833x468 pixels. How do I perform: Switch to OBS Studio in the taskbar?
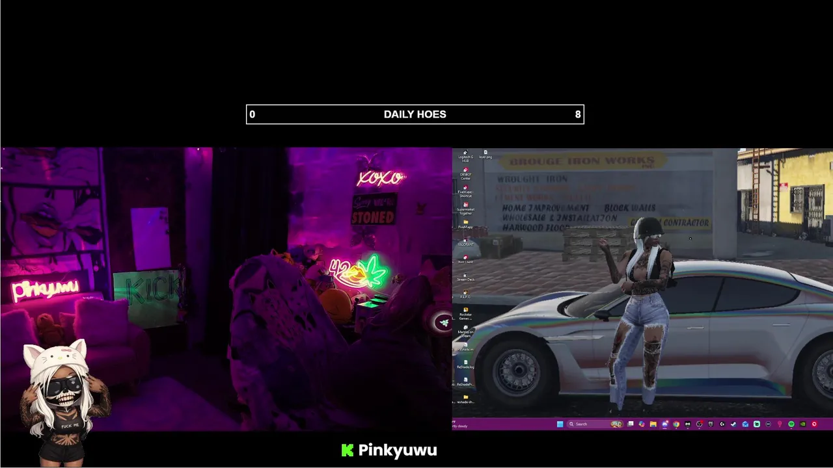point(699,424)
